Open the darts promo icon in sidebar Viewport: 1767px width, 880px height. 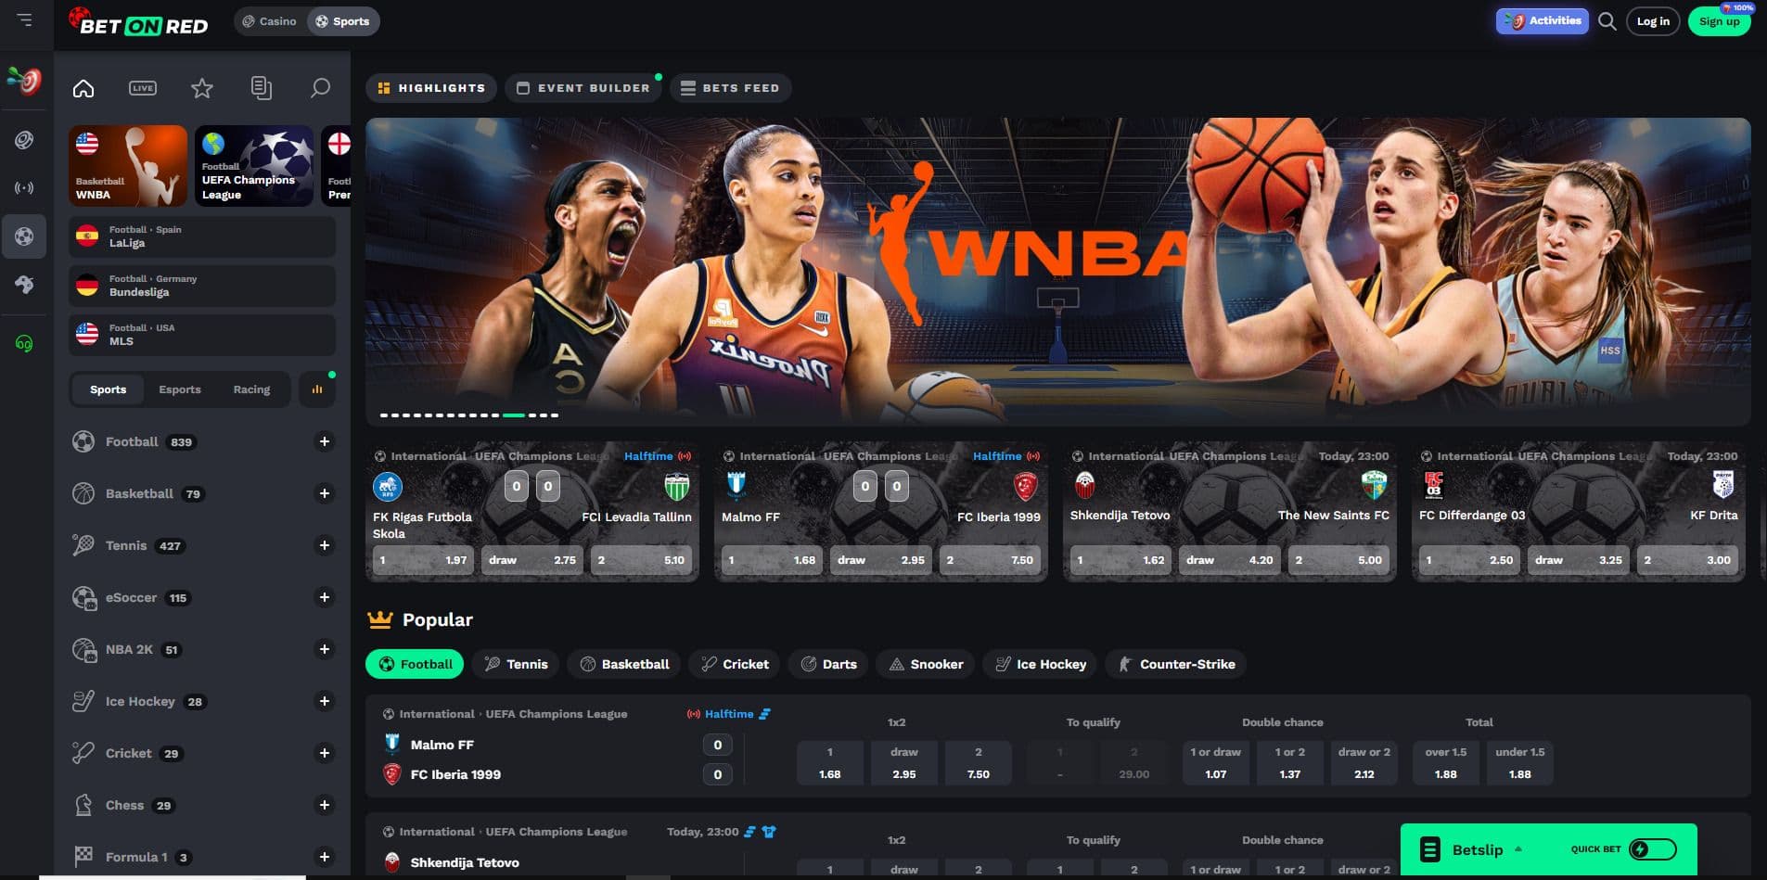pyautogui.click(x=25, y=82)
